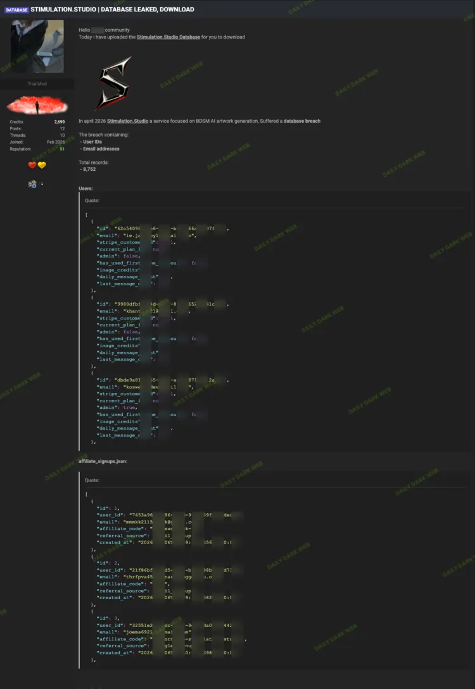The height and width of the screenshot is (689, 475).
Task: Click the '"id": 2,' line in affiliate signups
Action: [108, 563]
